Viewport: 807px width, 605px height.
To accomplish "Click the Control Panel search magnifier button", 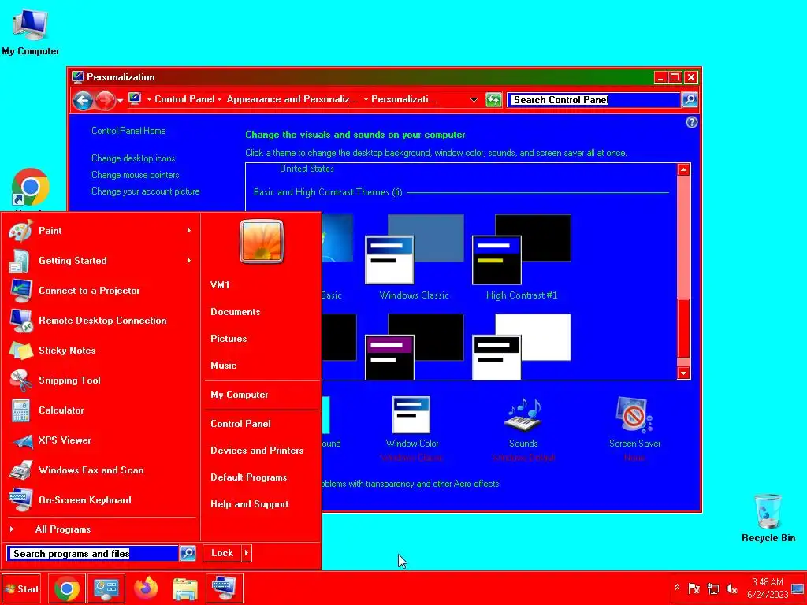I will pos(690,99).
